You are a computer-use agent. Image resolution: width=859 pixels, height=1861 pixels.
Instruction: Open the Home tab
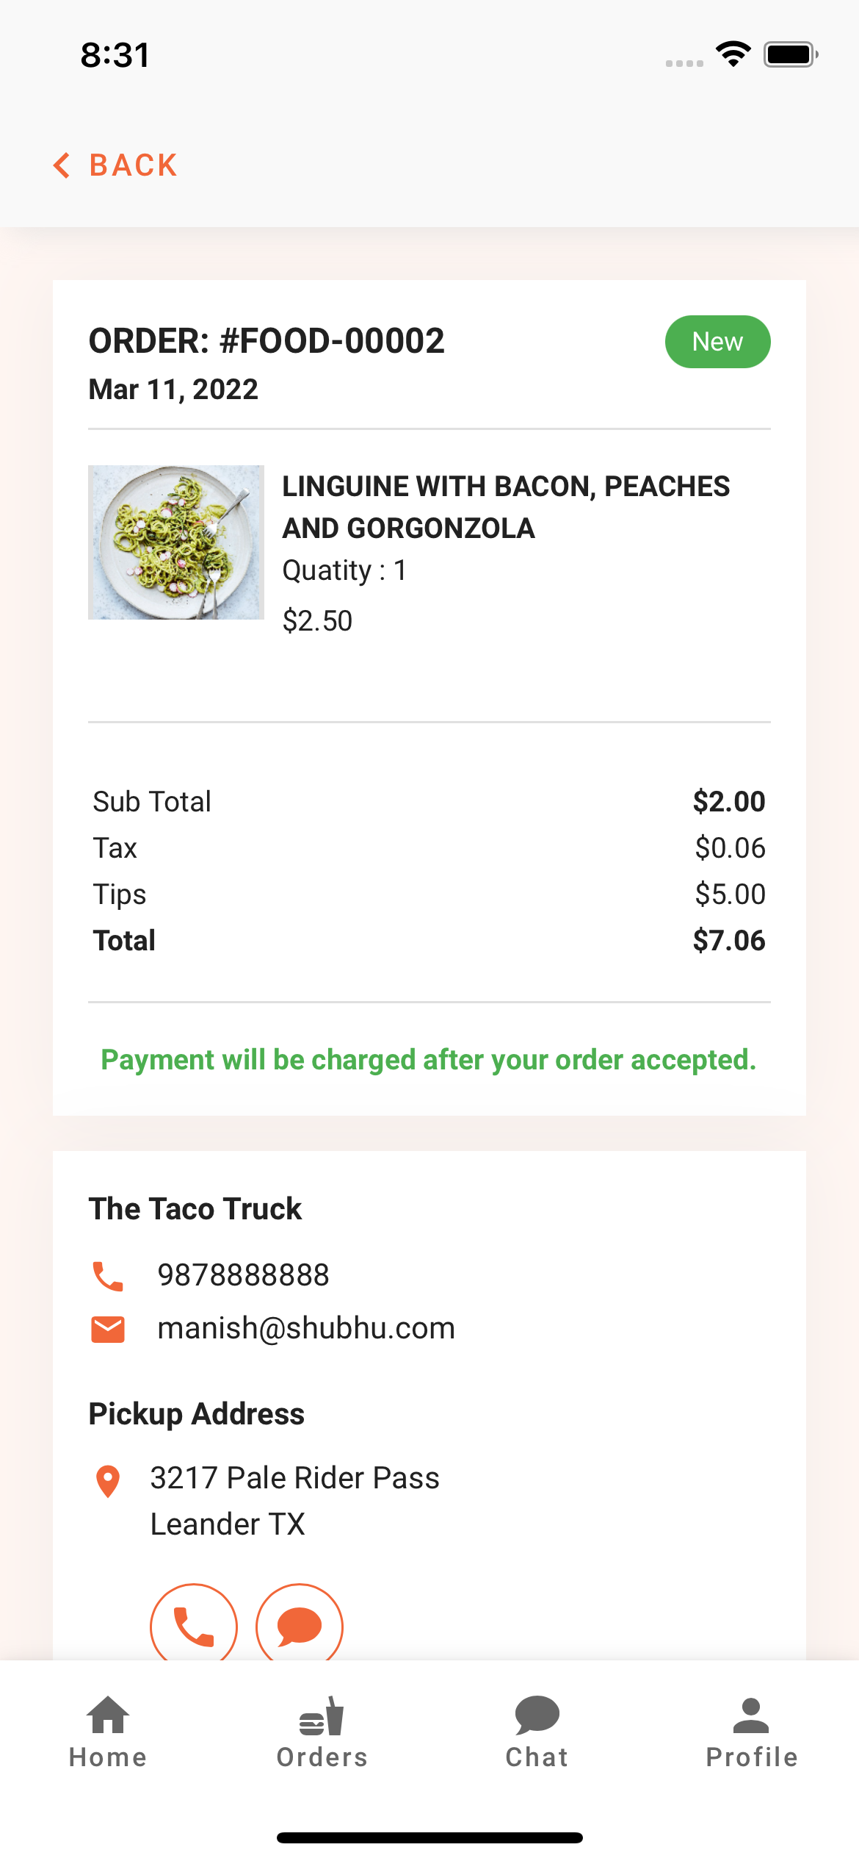108,1733
